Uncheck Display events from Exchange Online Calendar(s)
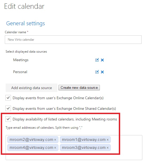 (x=8, y=98)
